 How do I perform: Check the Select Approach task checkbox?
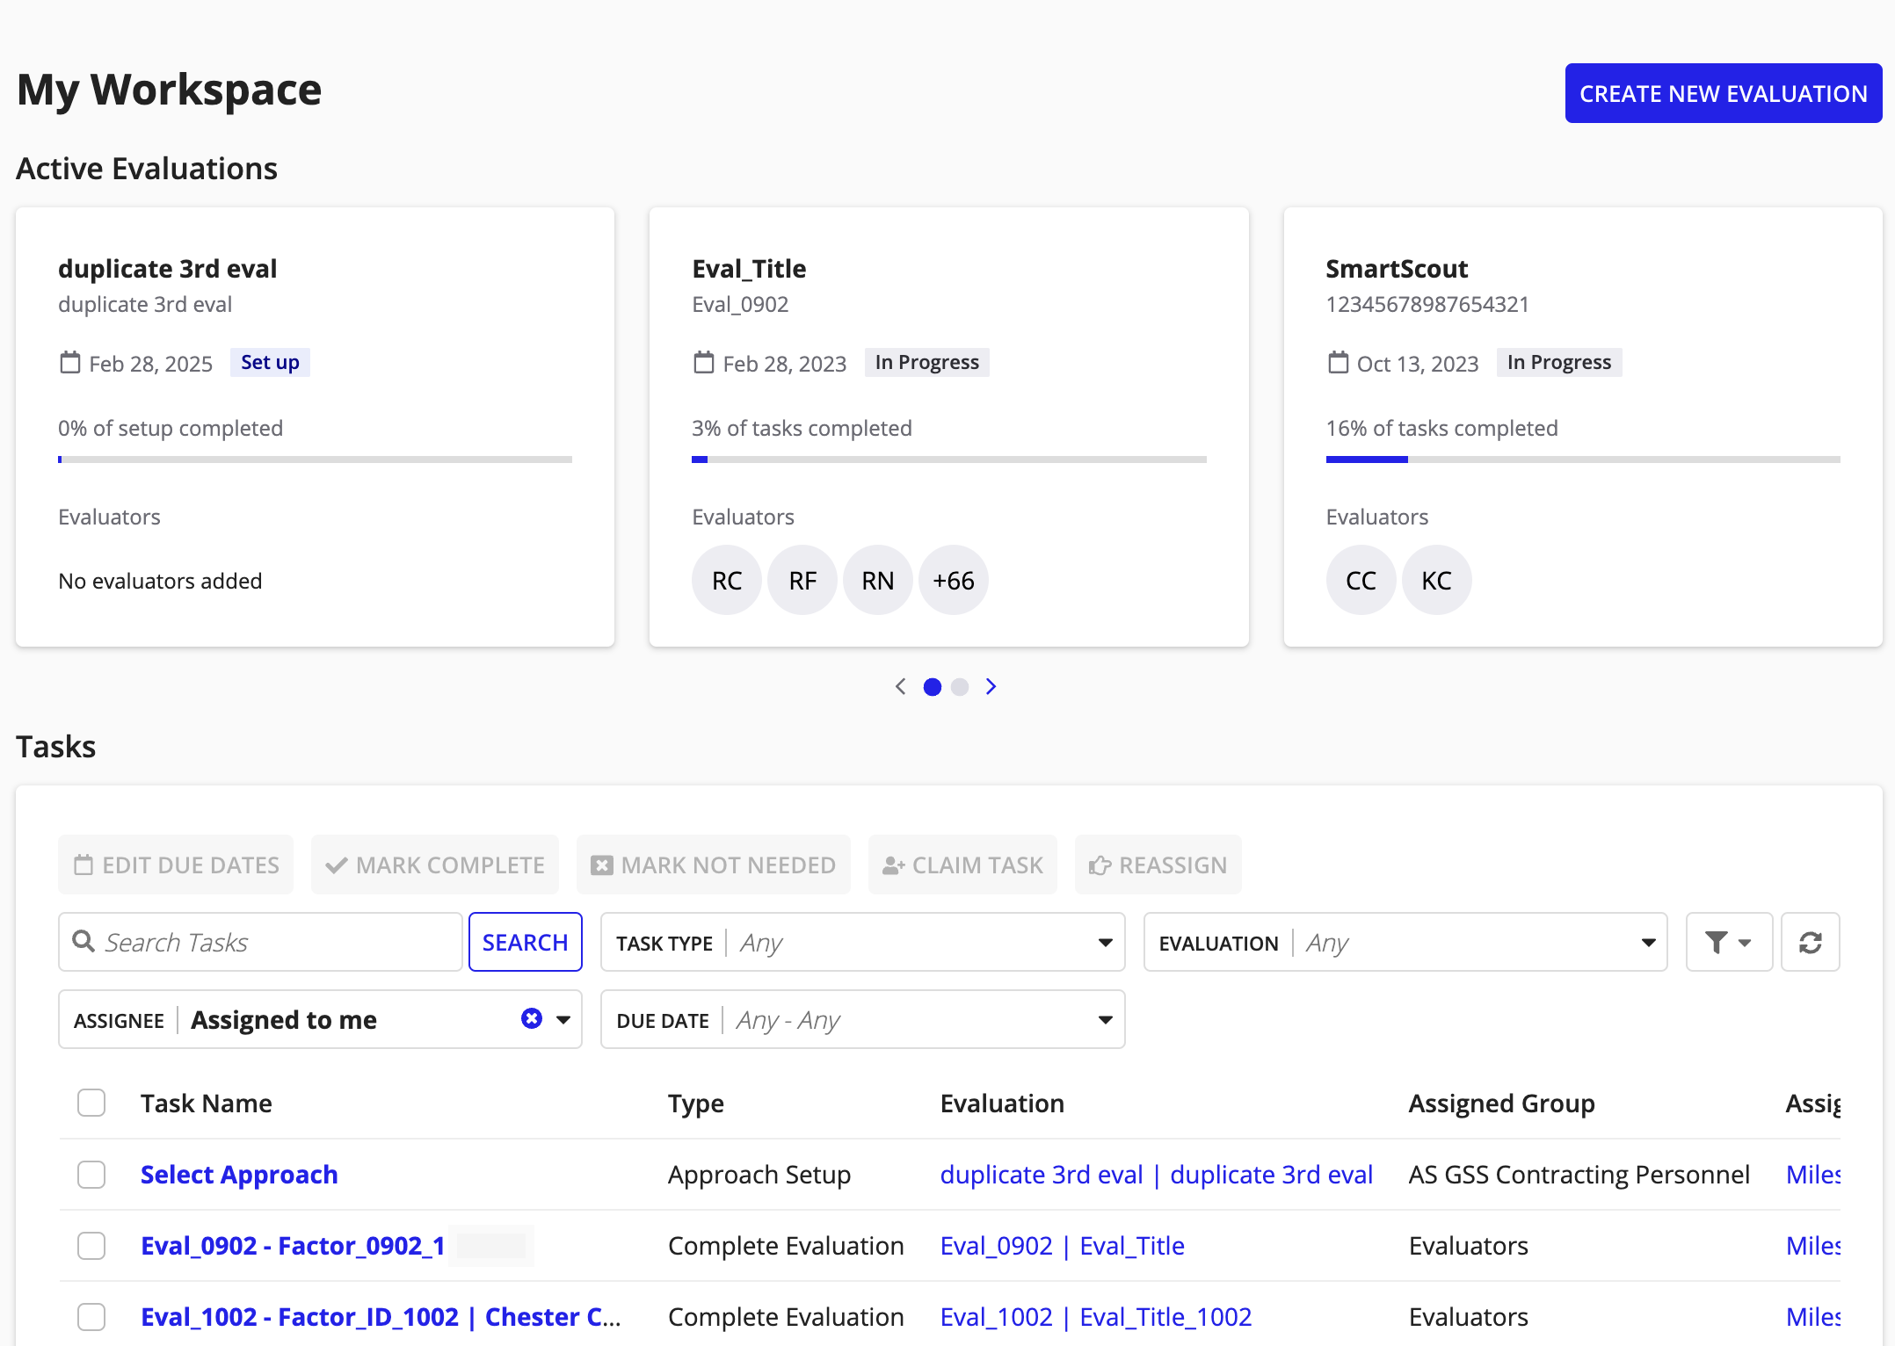pyautogui.click(x=91, y=1174)
